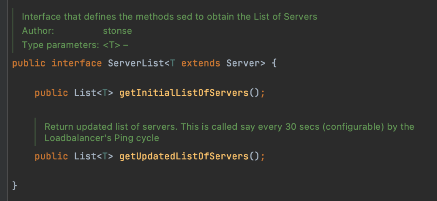Navigate to Server type after extends

tap(243, 63)
